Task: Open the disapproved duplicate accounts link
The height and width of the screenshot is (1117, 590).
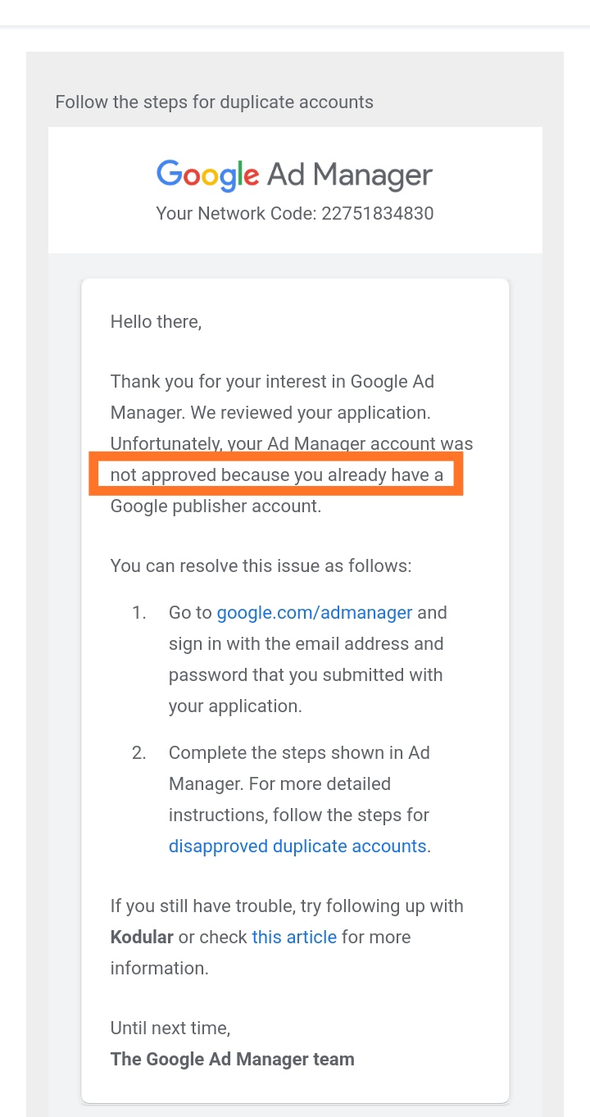Action: 297,846
